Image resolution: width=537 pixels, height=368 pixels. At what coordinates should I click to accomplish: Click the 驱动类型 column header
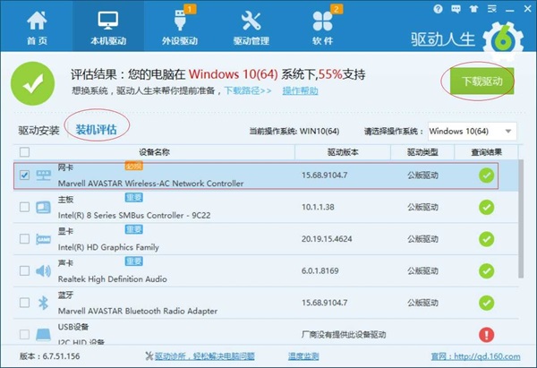(422, 152)
